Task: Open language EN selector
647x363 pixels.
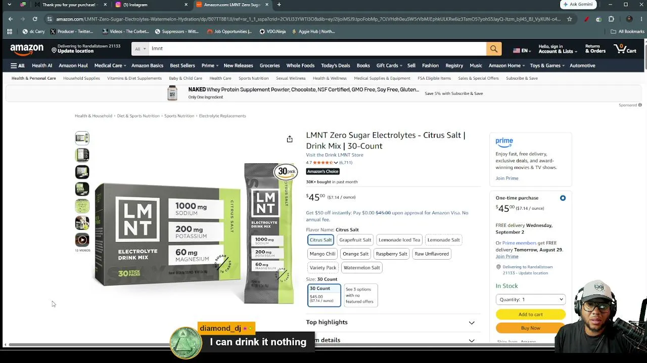Action: click(x=521, y=50)
